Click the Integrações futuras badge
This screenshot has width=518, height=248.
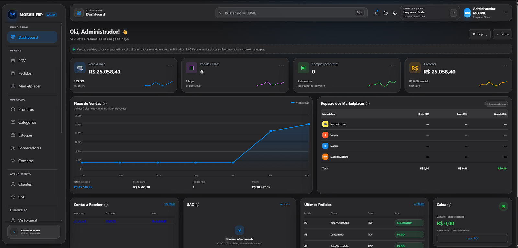(496, 104)
